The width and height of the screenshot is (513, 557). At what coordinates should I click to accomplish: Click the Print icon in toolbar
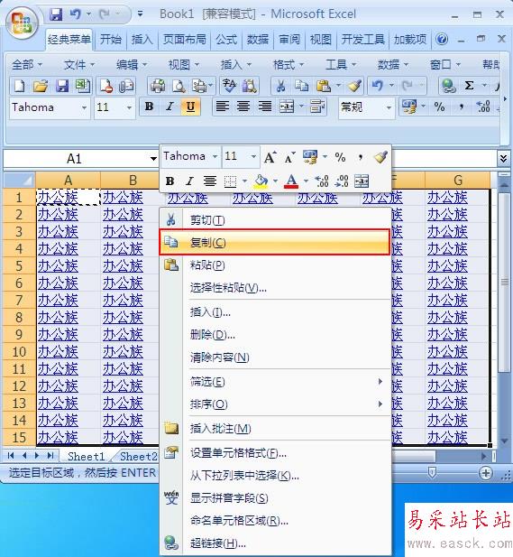158,86
